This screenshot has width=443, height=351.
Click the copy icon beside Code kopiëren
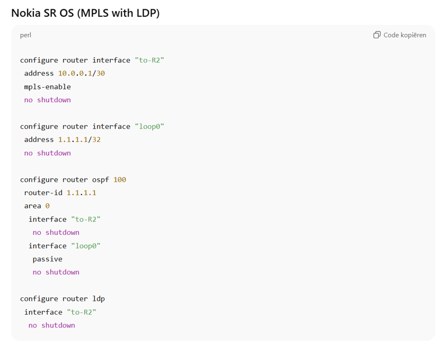377,35
